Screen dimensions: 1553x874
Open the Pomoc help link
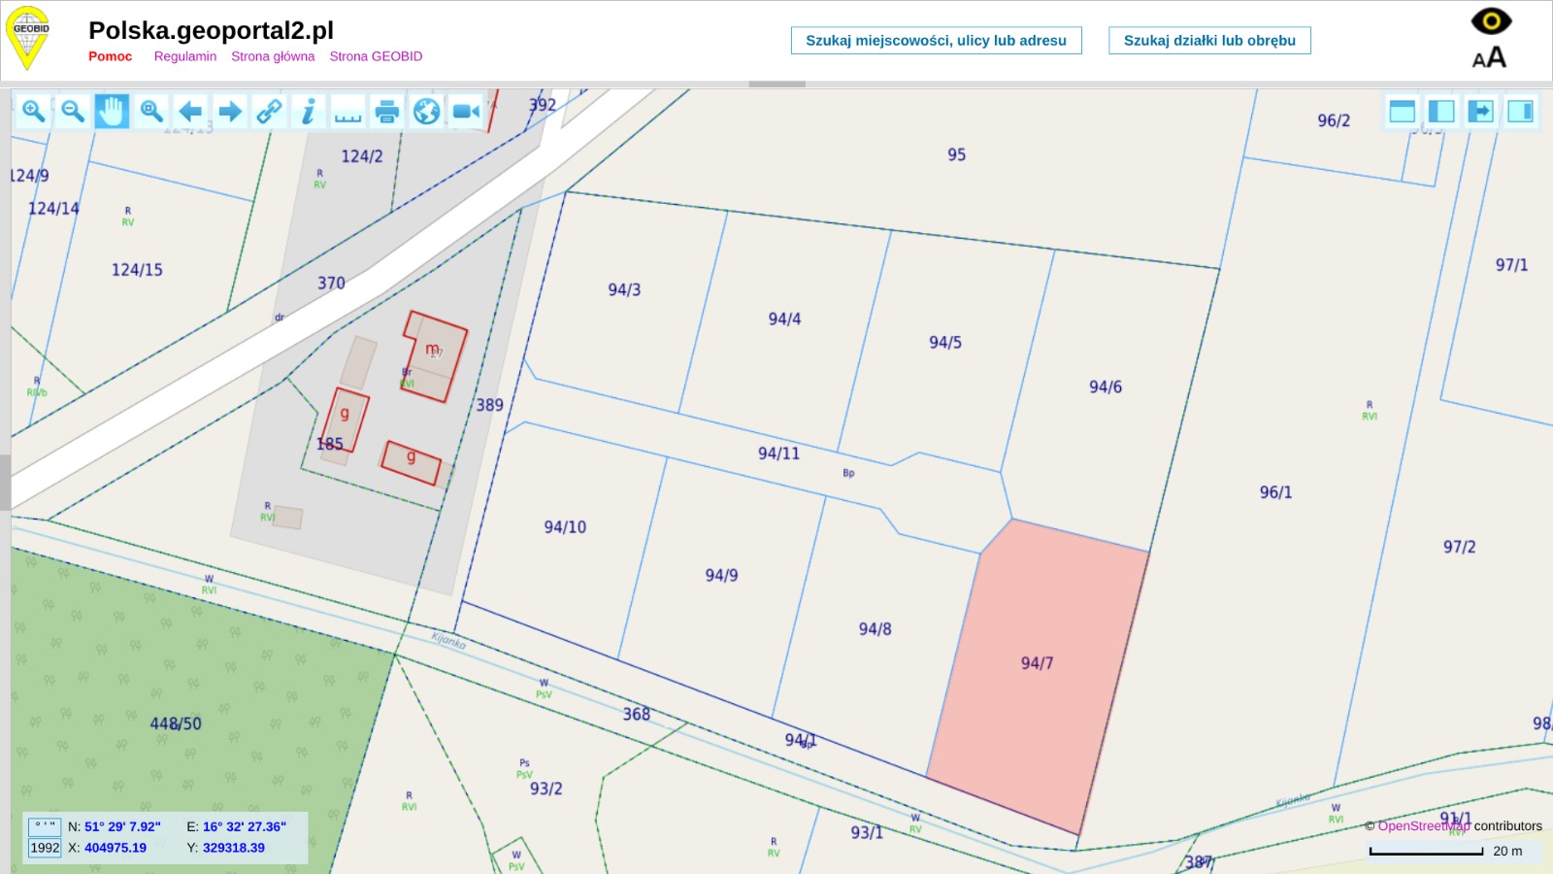click(110, 56)
